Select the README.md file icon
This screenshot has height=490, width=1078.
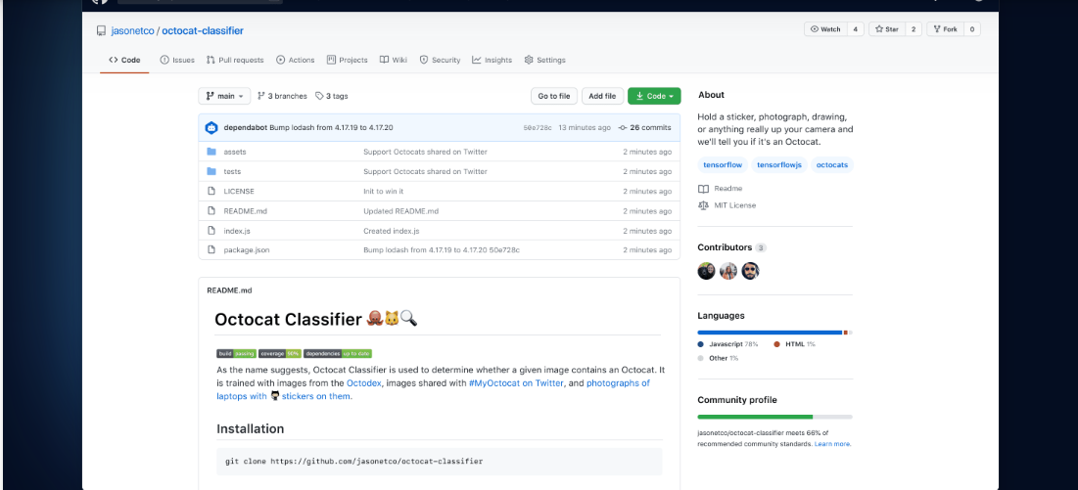[x=211, y=211]
